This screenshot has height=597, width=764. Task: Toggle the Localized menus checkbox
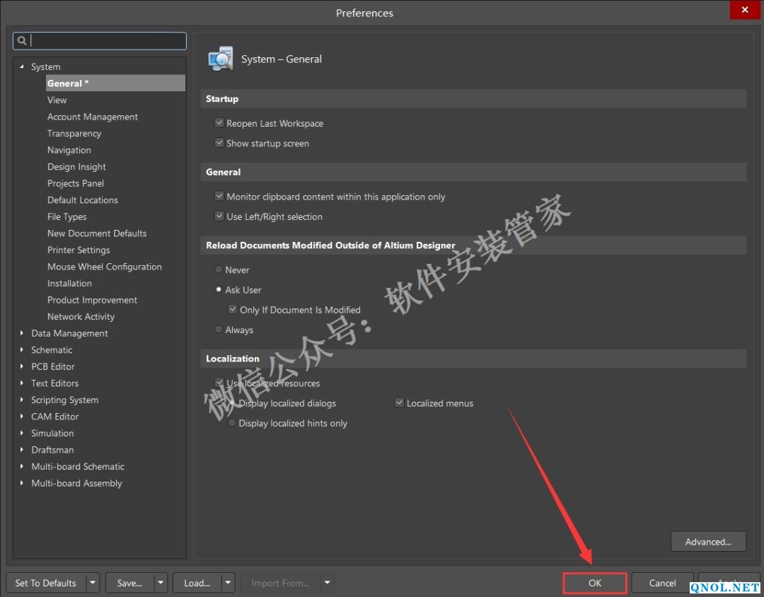(x=400, y=403)
